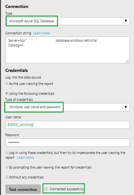Click the Password input field
The width and height of the screenshot is (134, 195).
[x=67, y=143]
